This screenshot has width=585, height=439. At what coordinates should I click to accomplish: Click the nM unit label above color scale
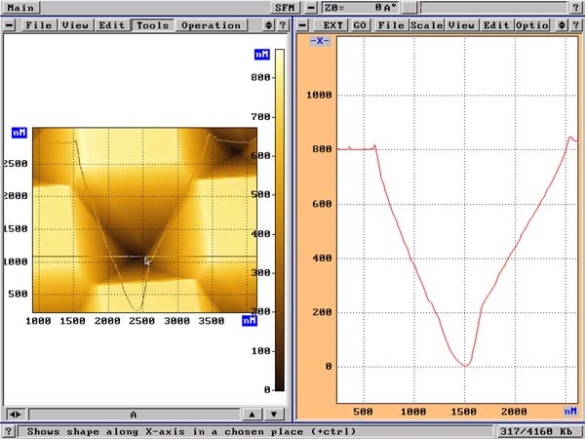[x=261, y=55]
